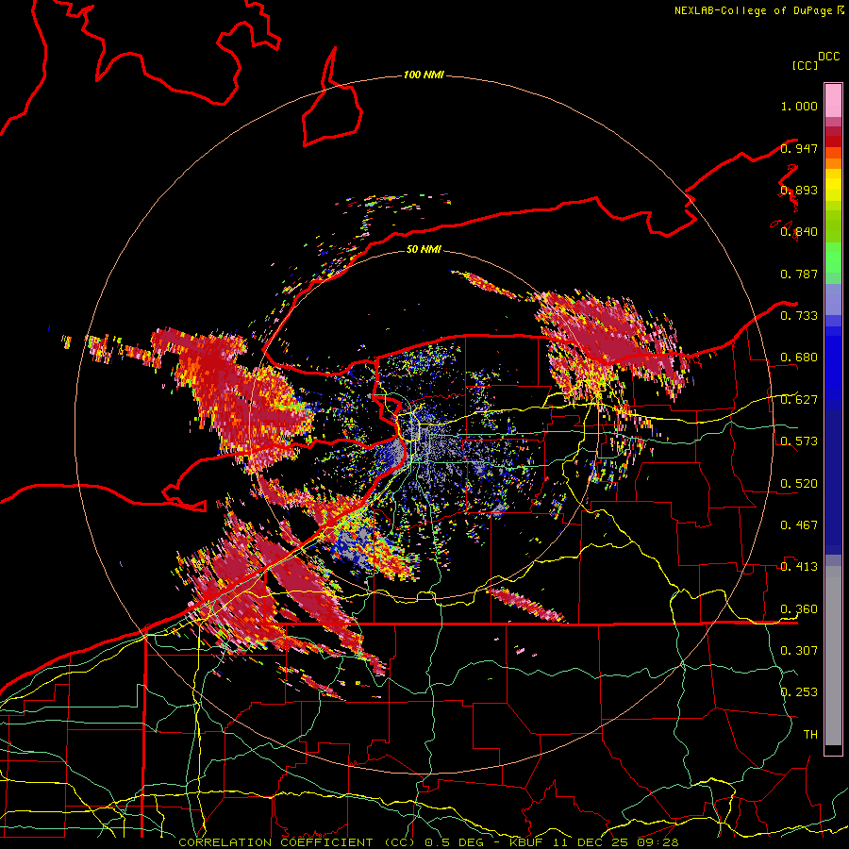This screenshot has height=849, width=849.
Task: Click the [CC] unit label
Action: [x=805, y=66]
